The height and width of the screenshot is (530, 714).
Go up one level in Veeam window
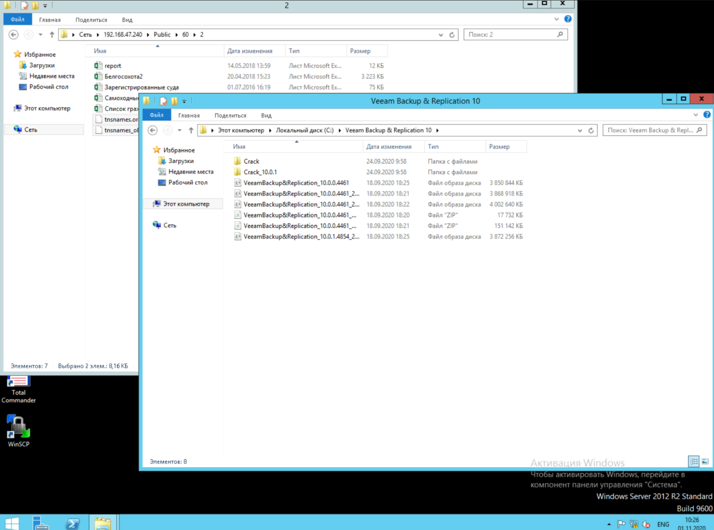coord(191,130)
